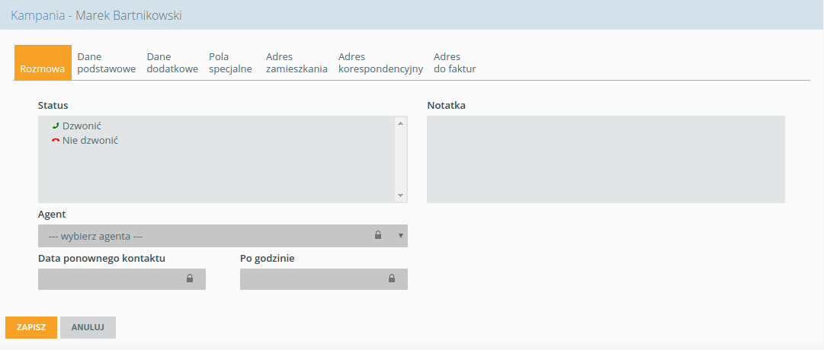
Task: Click the Po godzinie input field
Action: [324, 279]
